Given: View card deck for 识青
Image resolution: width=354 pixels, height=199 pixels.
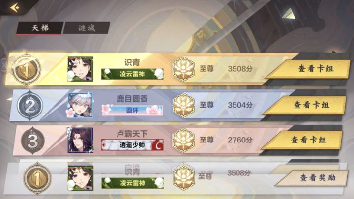Looking at the screenshot, I should click(x=309, y=69).
